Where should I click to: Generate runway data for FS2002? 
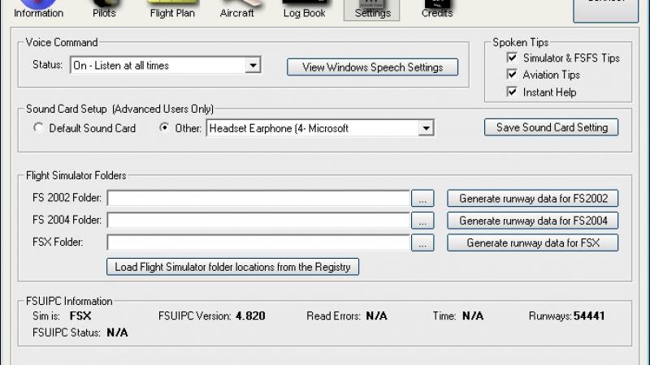pyautogui.click(x=533, y=198)
